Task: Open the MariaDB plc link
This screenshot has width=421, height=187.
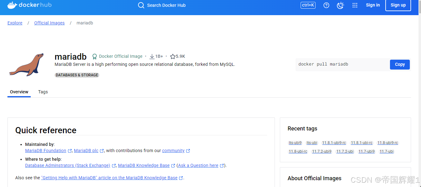Action: tap(86, 151)
